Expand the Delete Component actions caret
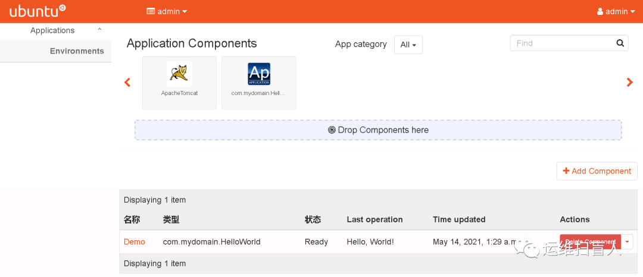The image size is (643, 277). [x=626, y=242]
